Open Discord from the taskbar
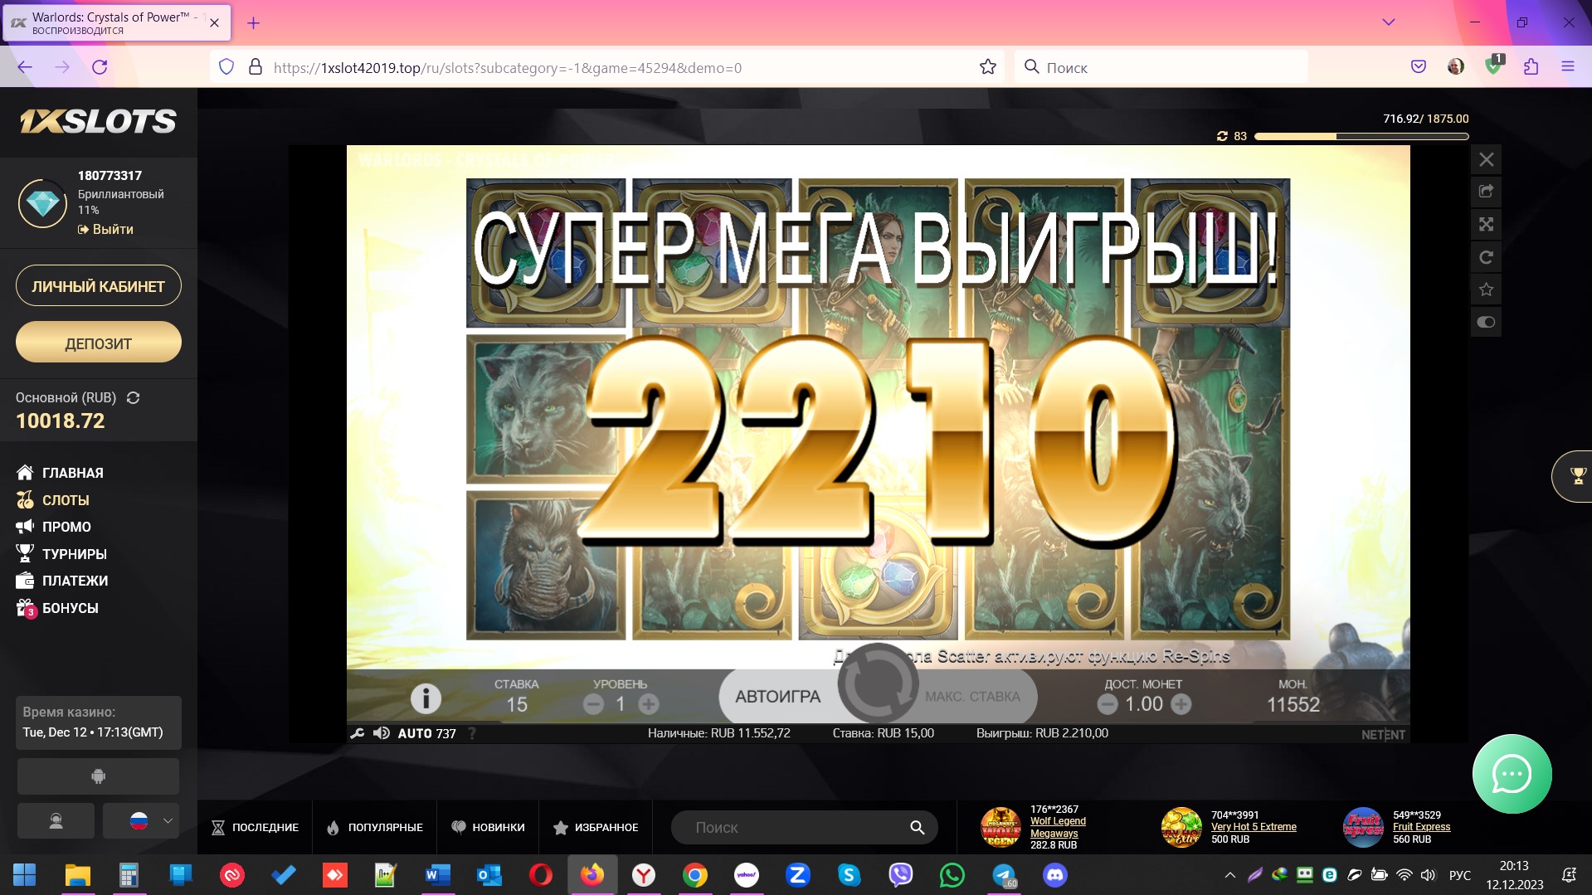This screenshot has width=1592, height=895. (x=1055, y=875)
